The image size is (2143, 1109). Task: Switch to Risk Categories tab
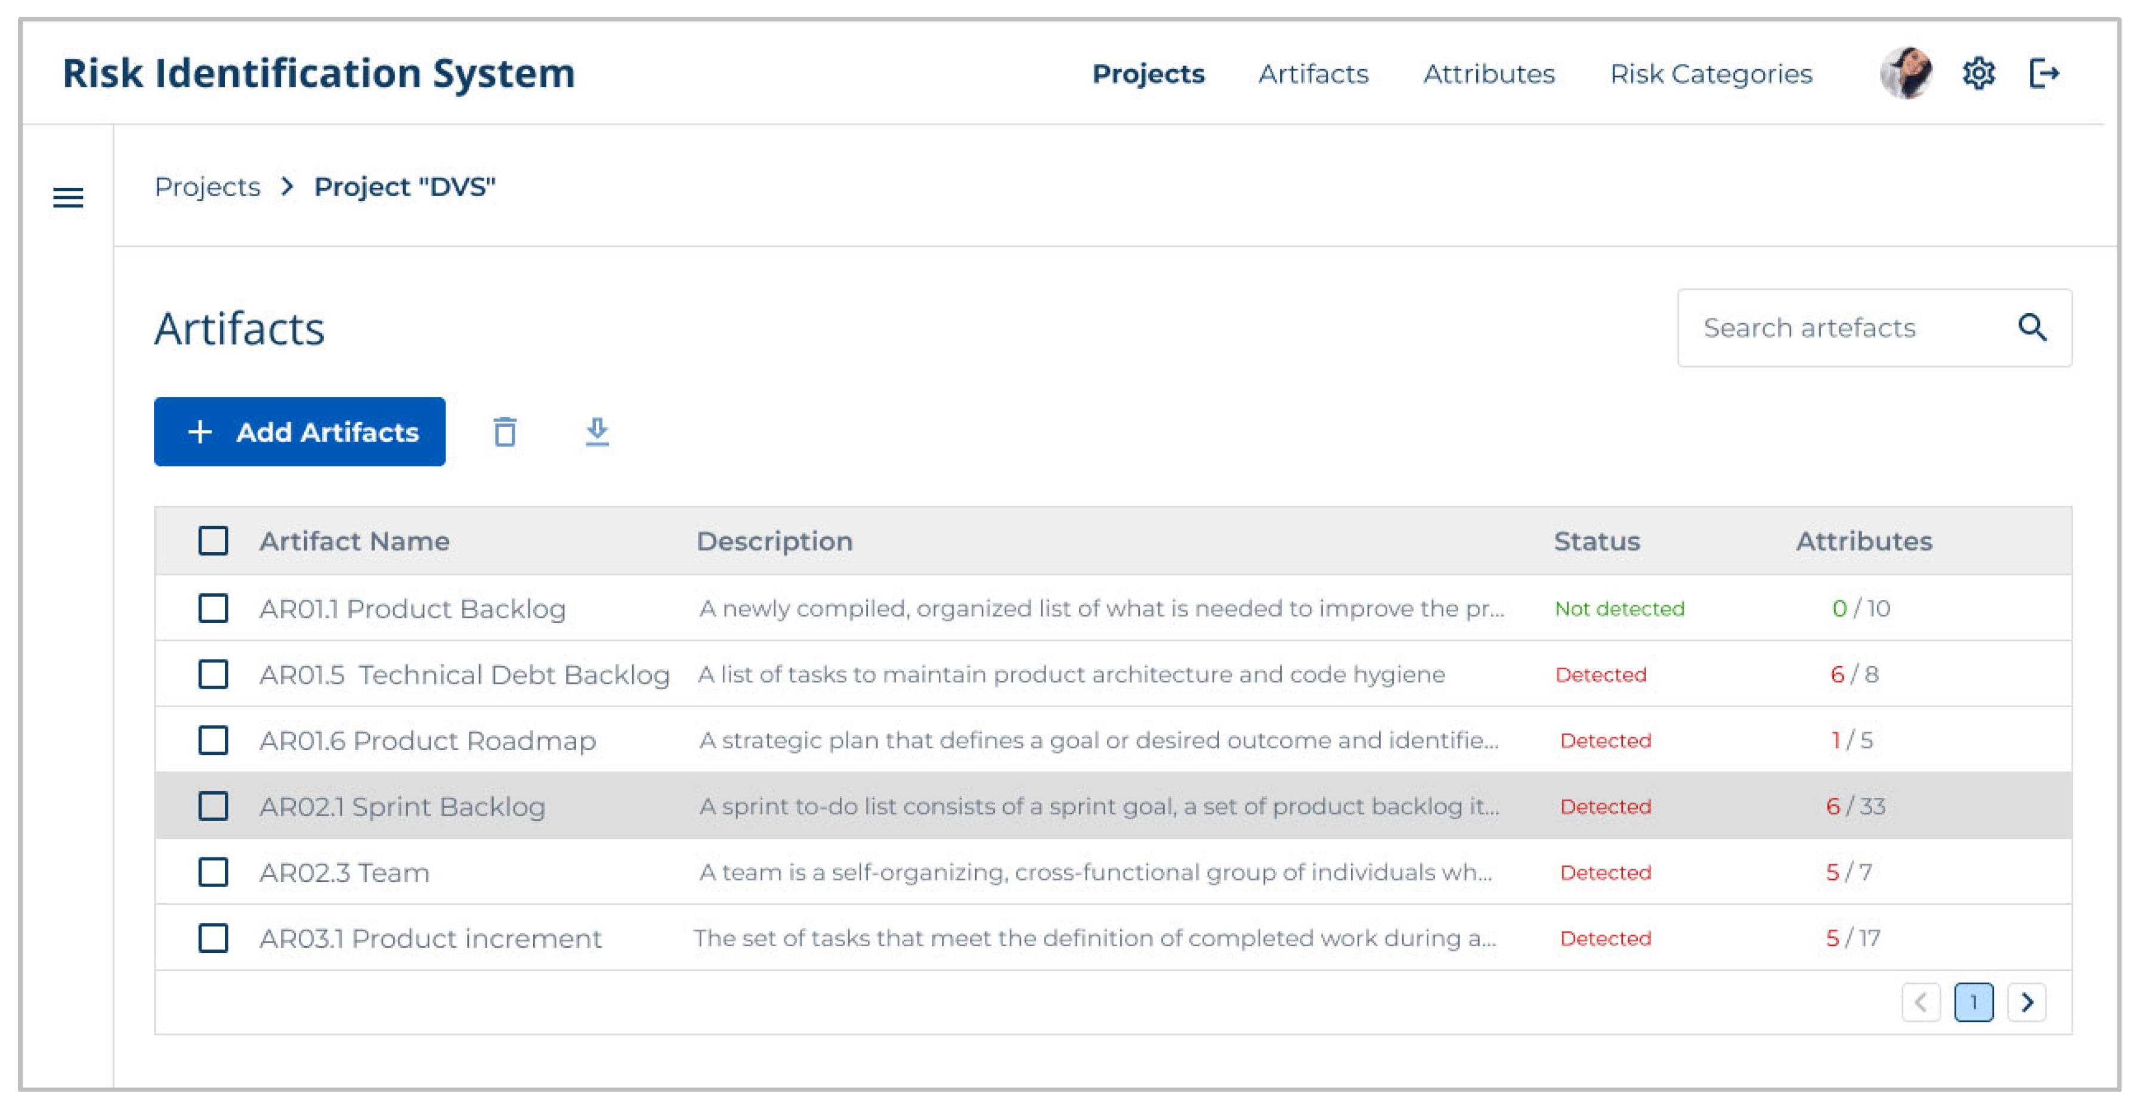[x=1711, y=74]
